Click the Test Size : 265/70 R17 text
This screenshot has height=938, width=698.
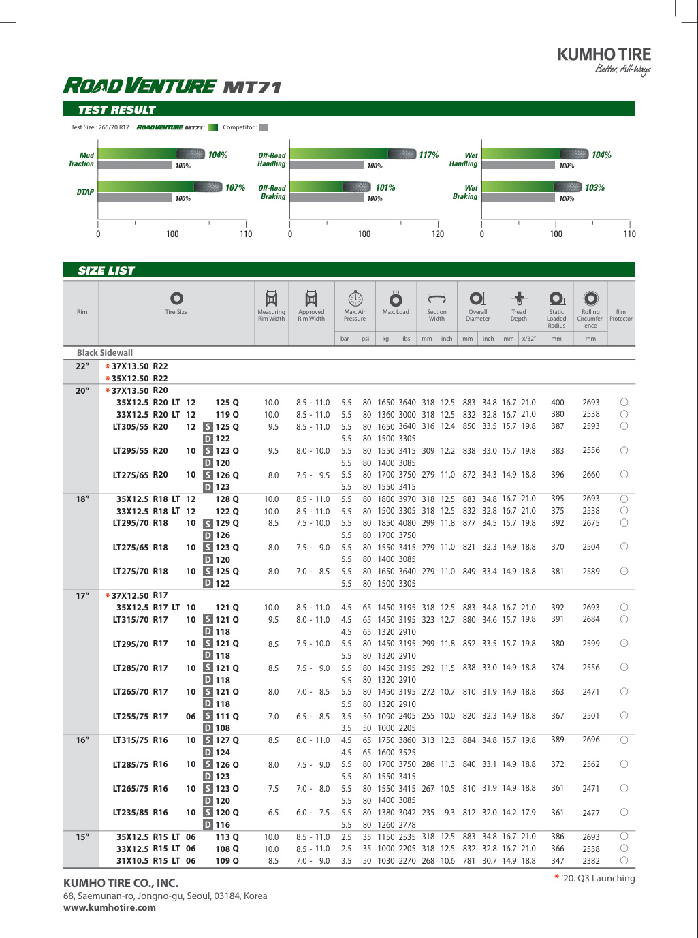[x=100, y=127]
